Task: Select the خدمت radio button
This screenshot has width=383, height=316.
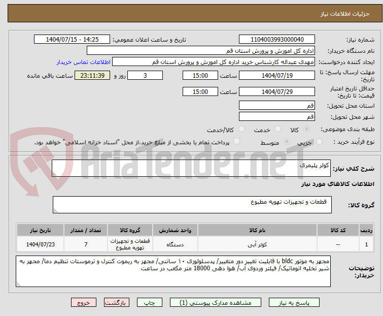Action: (277, 129)
